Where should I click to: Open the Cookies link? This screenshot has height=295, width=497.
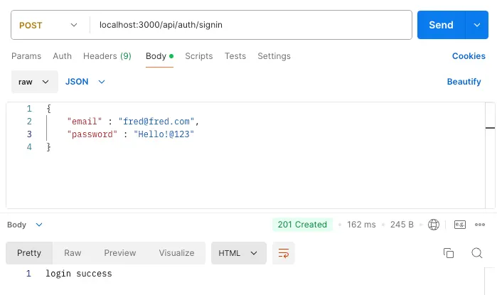point(469,56)
